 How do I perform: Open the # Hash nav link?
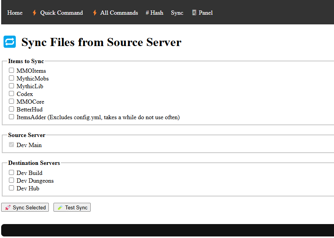(x=154, y=13)
